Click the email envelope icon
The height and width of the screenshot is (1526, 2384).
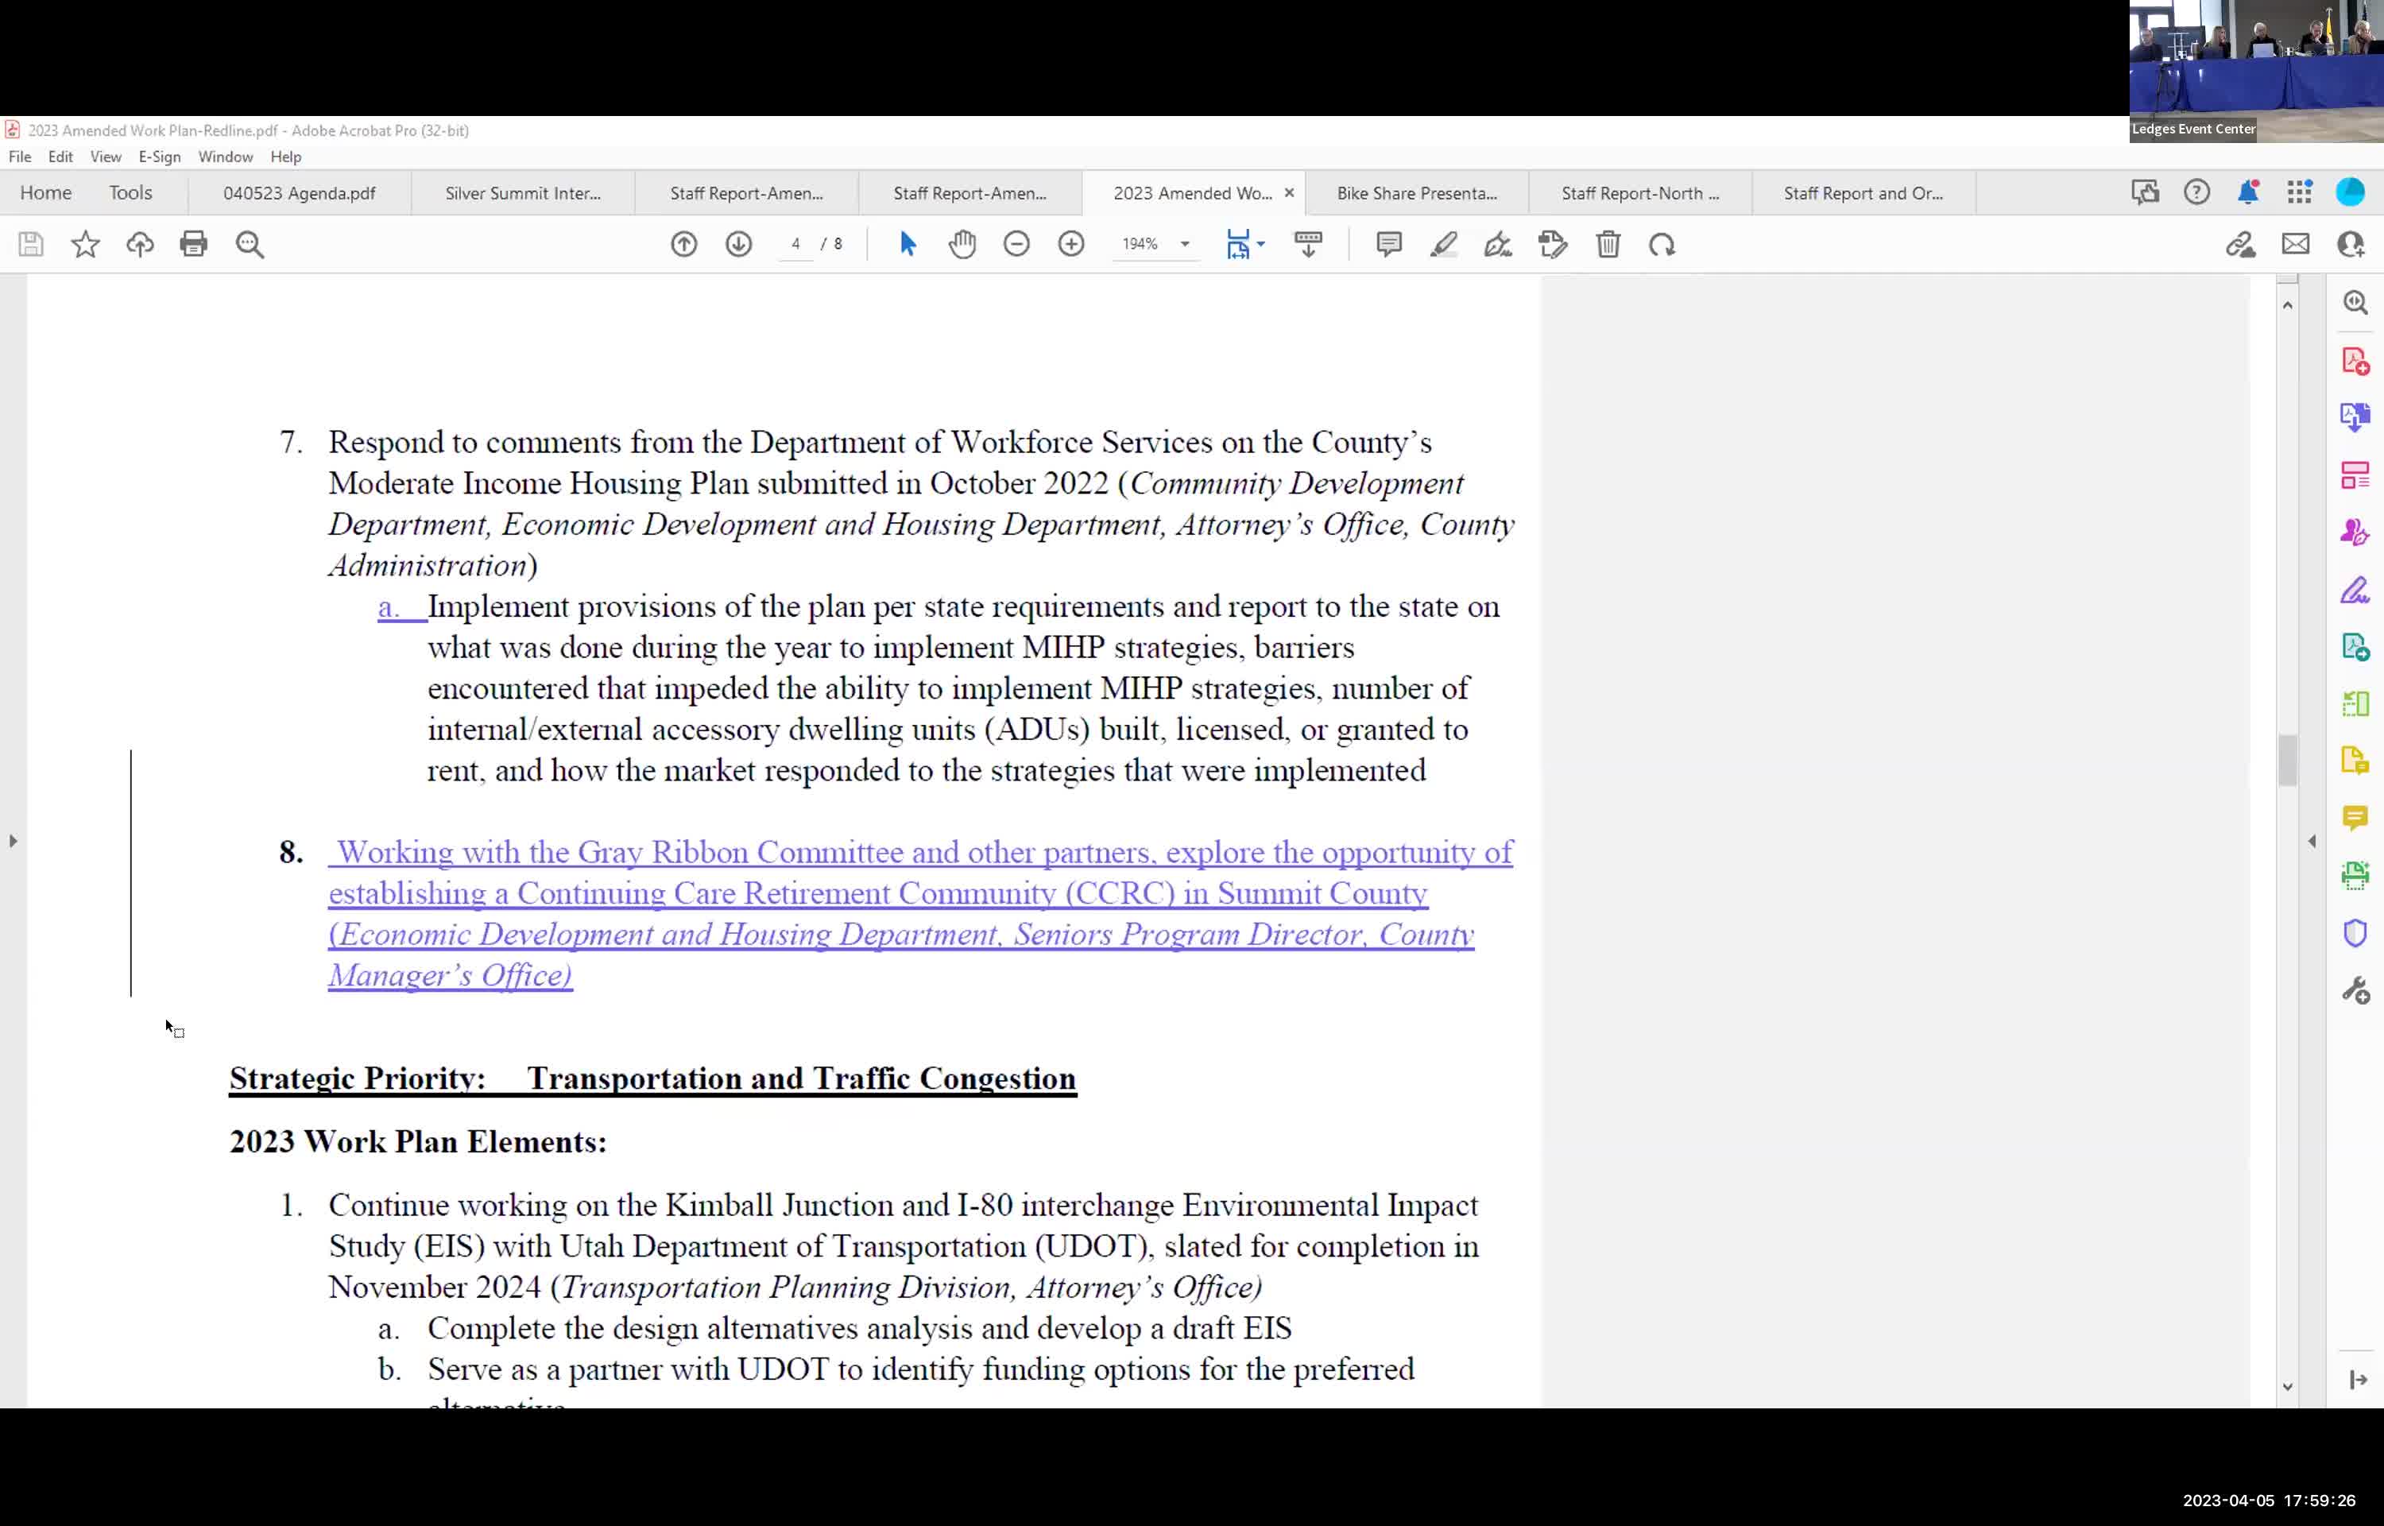pos(2295,244)
